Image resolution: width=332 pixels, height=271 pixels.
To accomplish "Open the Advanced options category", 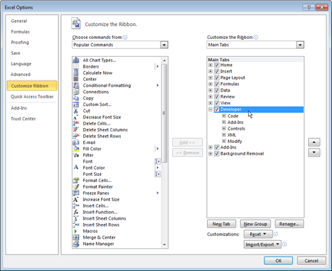I will pyautogui.click(x=20, y=75).
